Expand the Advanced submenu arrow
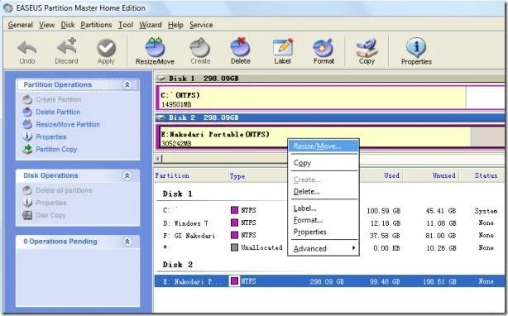 click(x=354, y=248)
